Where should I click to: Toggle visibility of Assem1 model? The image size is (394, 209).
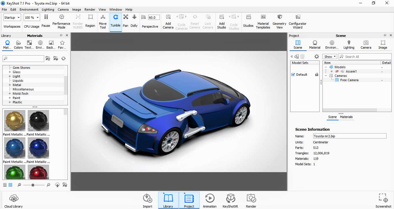point(337,71)
